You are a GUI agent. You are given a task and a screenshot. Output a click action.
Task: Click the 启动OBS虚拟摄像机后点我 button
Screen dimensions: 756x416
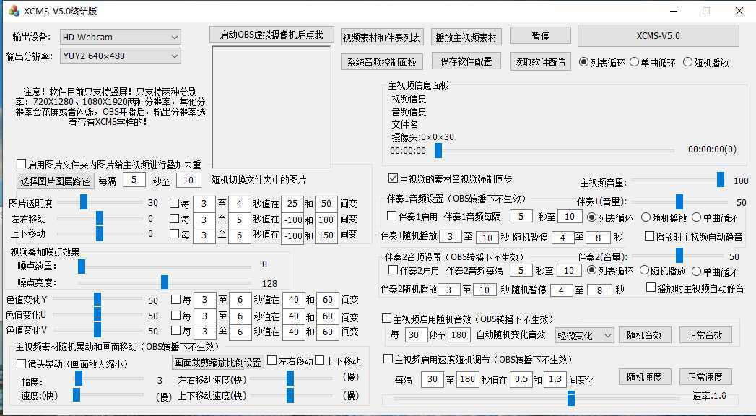pos(270,34)
